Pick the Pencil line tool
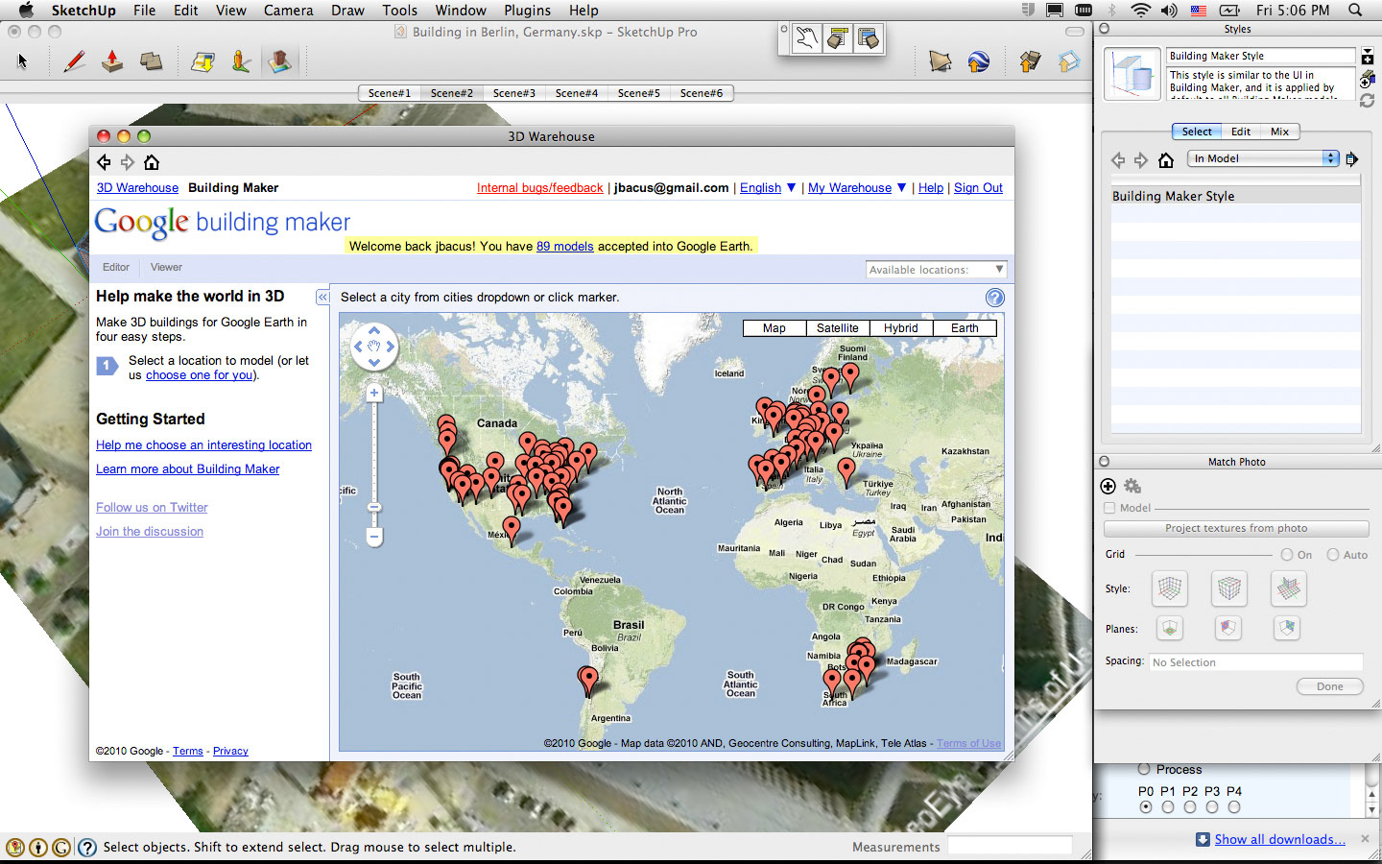The height and width of the screenshot is (864, 1382). [74, 61]
